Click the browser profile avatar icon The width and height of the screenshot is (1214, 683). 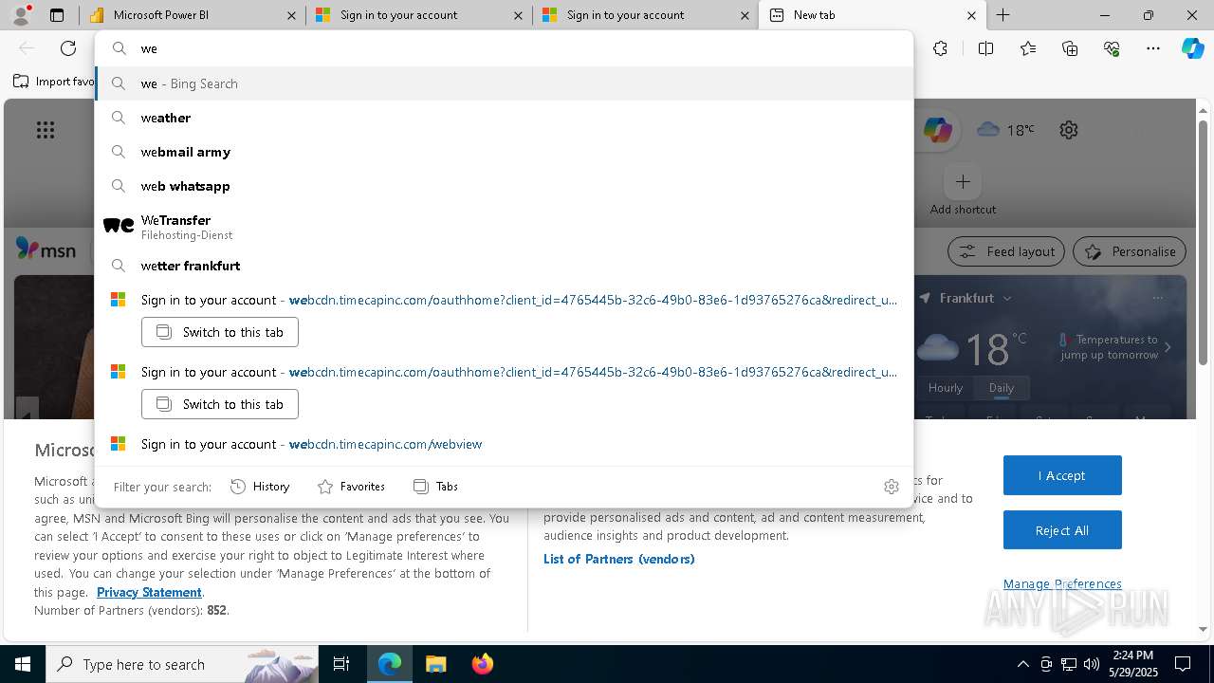pyautogui.click(x=21, y=15)
